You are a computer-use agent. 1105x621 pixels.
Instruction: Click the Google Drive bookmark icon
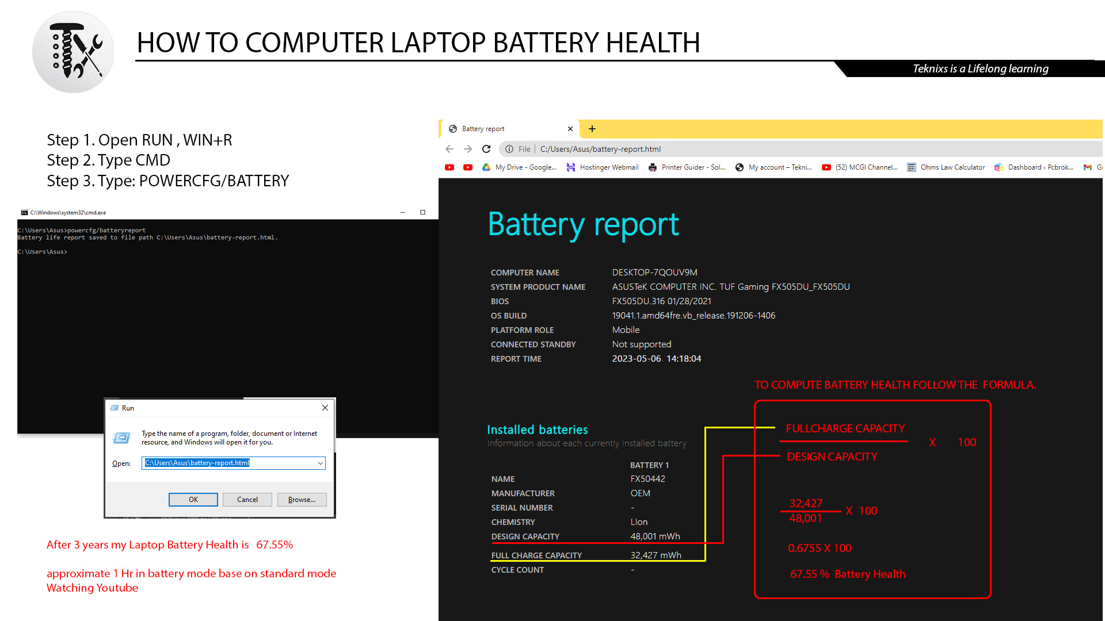coord(486,167)
